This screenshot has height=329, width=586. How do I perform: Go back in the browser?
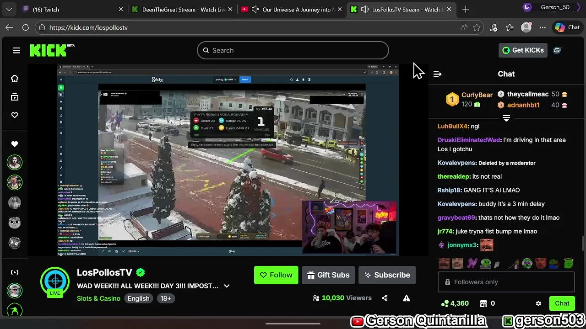coord(9,27)
